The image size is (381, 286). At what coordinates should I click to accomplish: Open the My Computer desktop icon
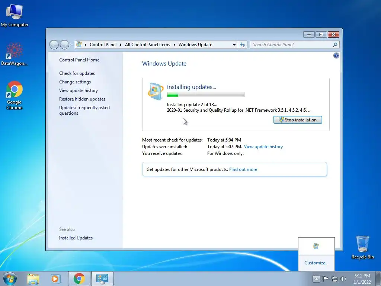(x=15, y=15)
